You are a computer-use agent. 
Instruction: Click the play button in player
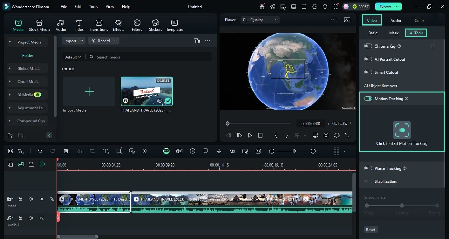(250, 135)
